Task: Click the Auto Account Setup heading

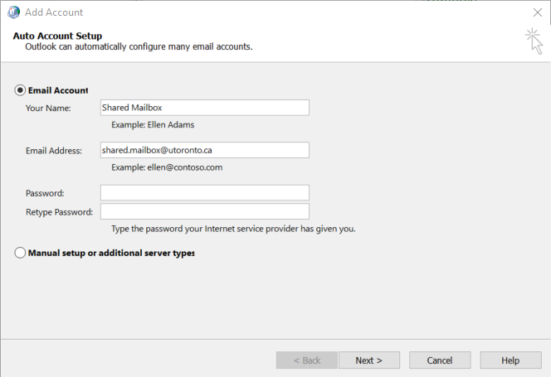Action: tap(57, 36)
